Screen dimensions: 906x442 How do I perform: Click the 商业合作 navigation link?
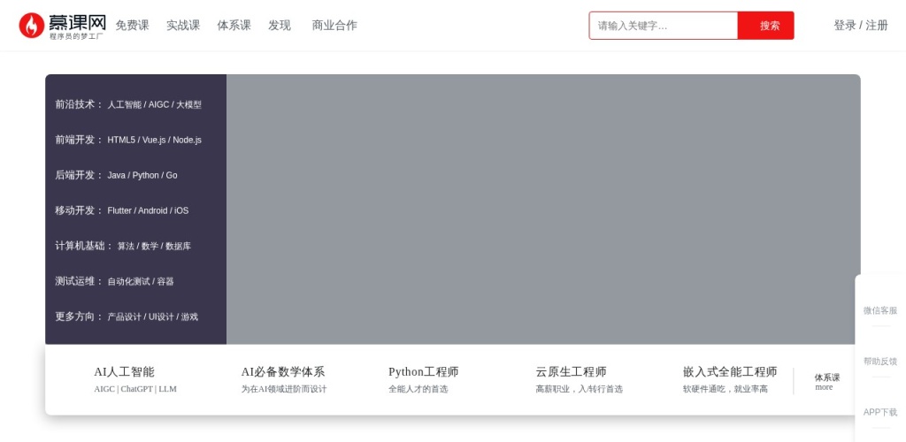click(334, 26)
